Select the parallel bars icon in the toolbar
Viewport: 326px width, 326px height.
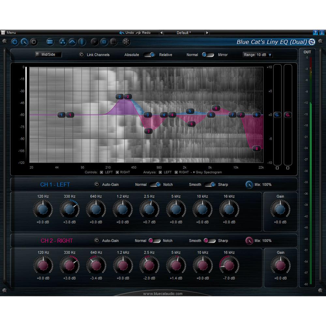(82, 42)
